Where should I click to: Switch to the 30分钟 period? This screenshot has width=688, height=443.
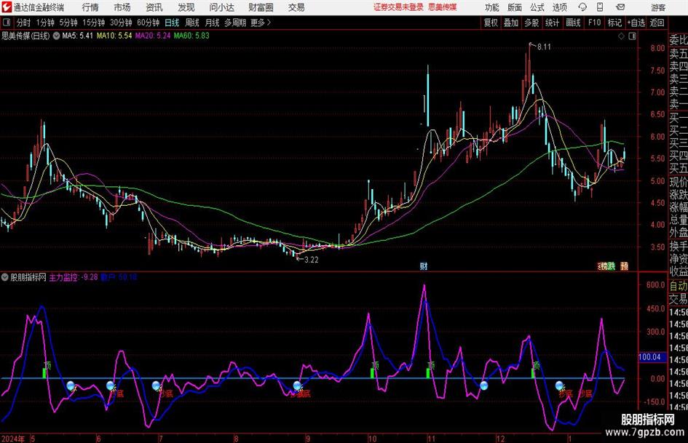click(121, 23)
